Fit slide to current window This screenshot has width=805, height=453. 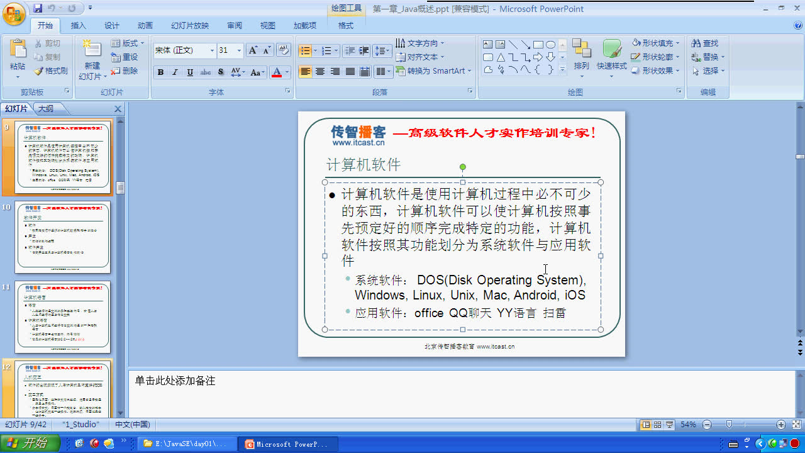click(x=796, y=425)
